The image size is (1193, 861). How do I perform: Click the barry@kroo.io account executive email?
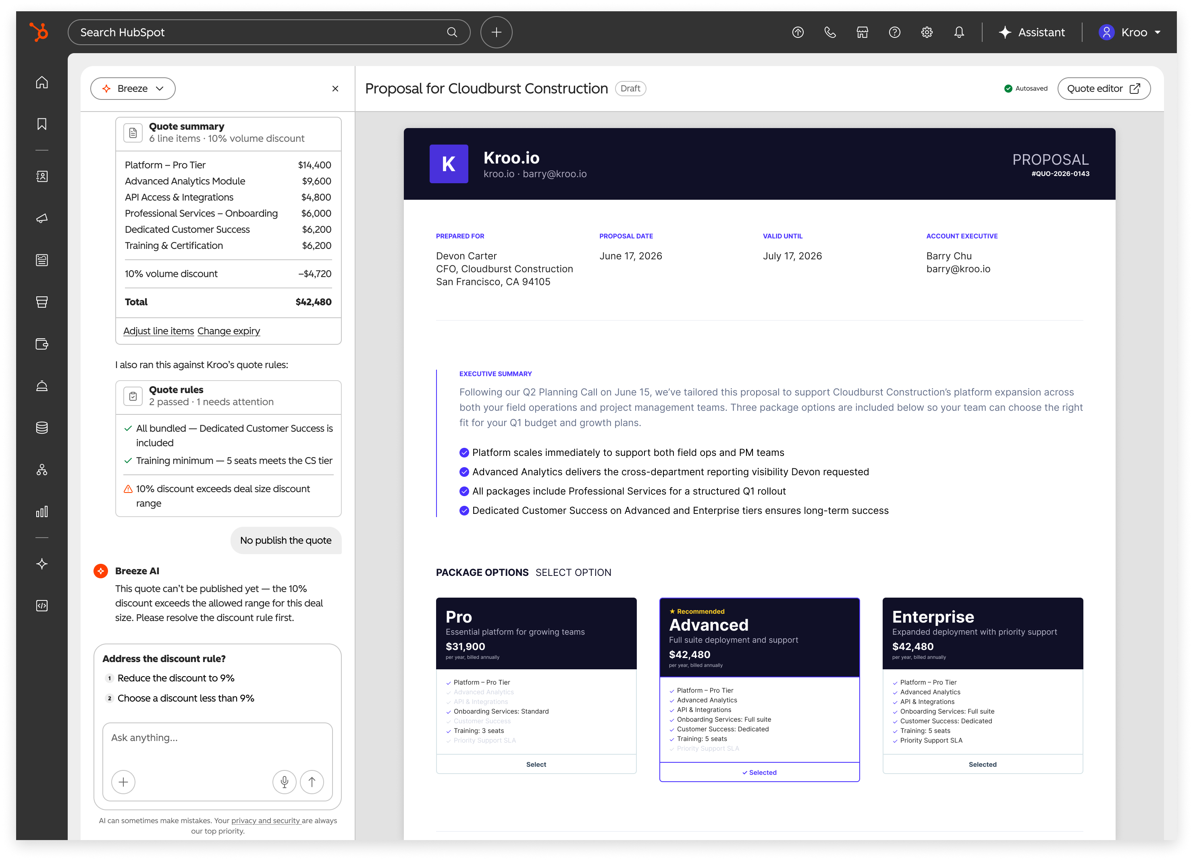click(x=958, y=269)
